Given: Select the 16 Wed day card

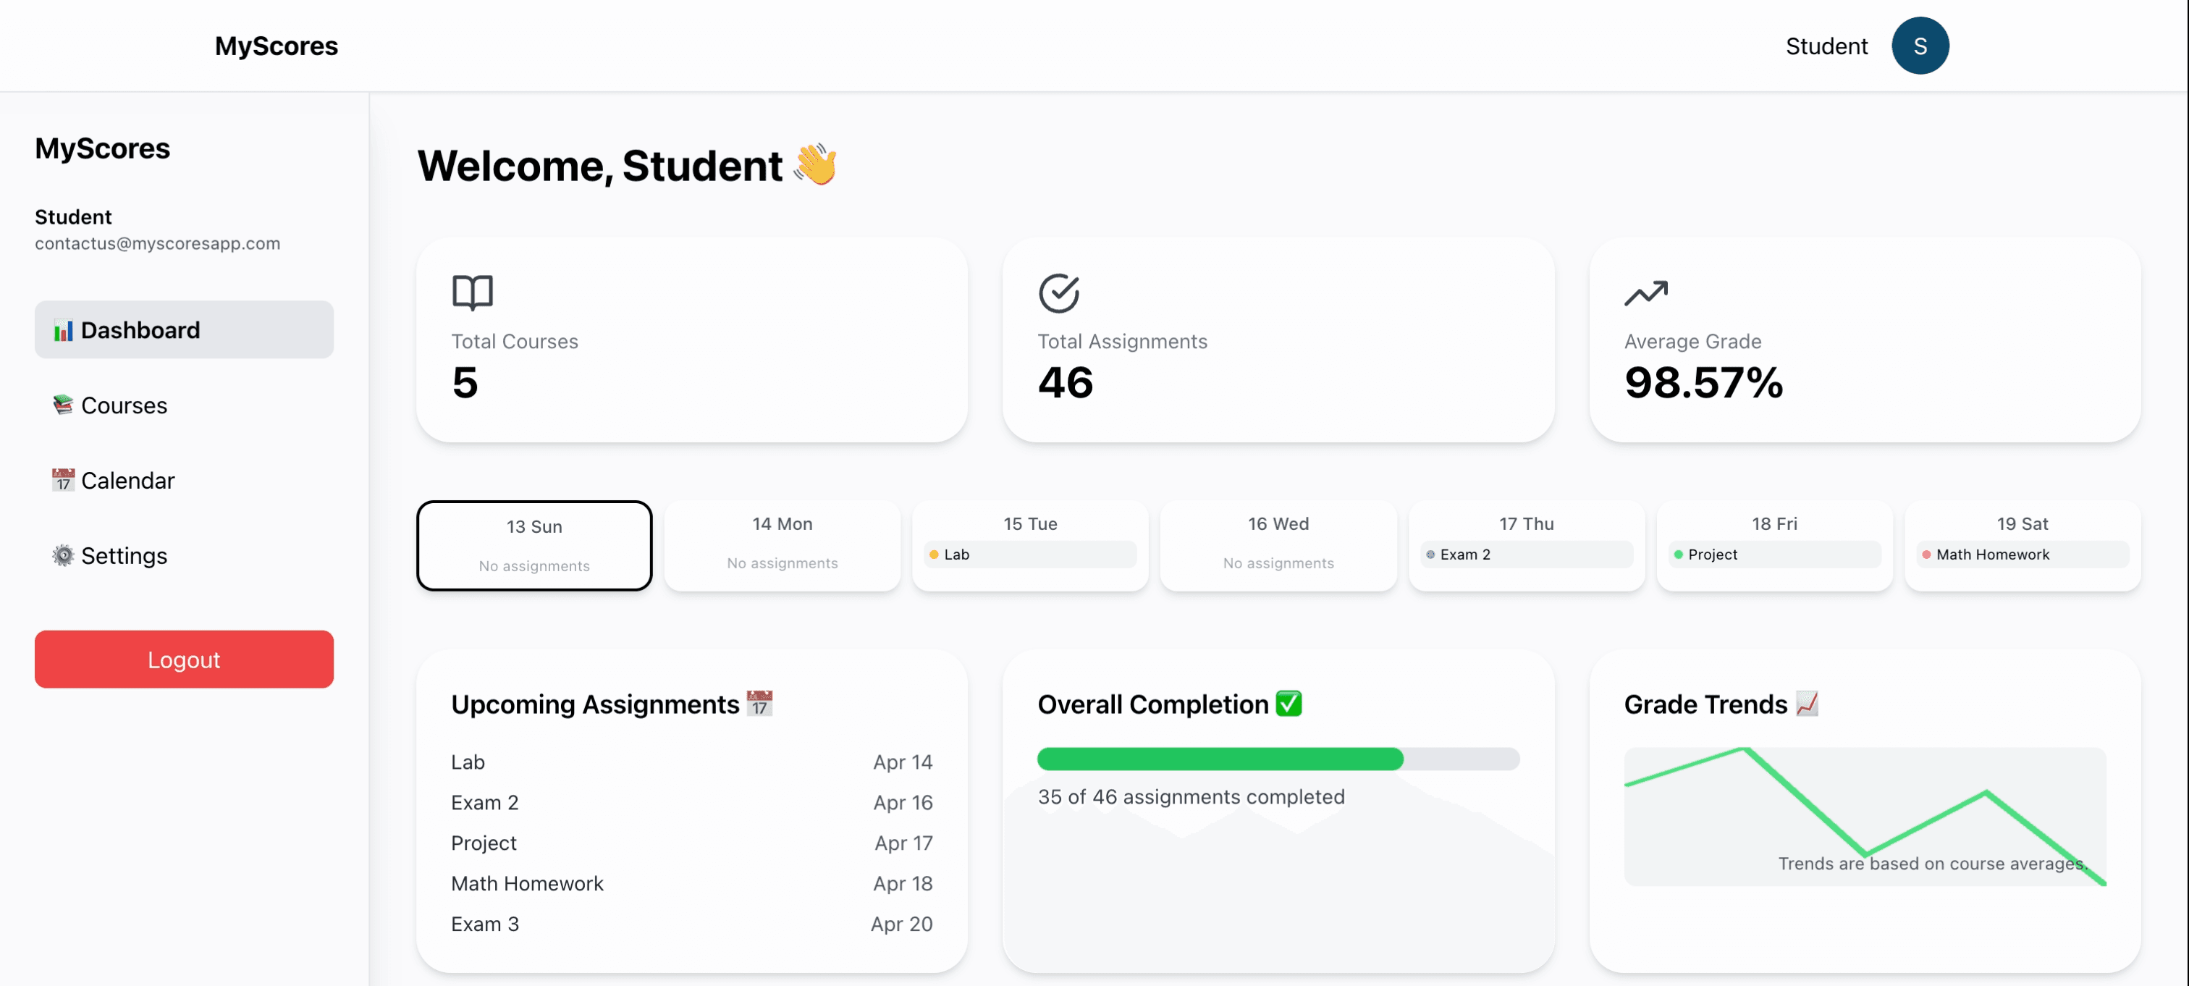Looking at the screenshot, I should click(x=1278, y=545).
